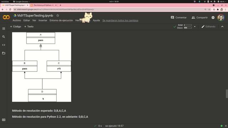Bookmark this page with the star
The image size is (228, 128).
[209, 10]
